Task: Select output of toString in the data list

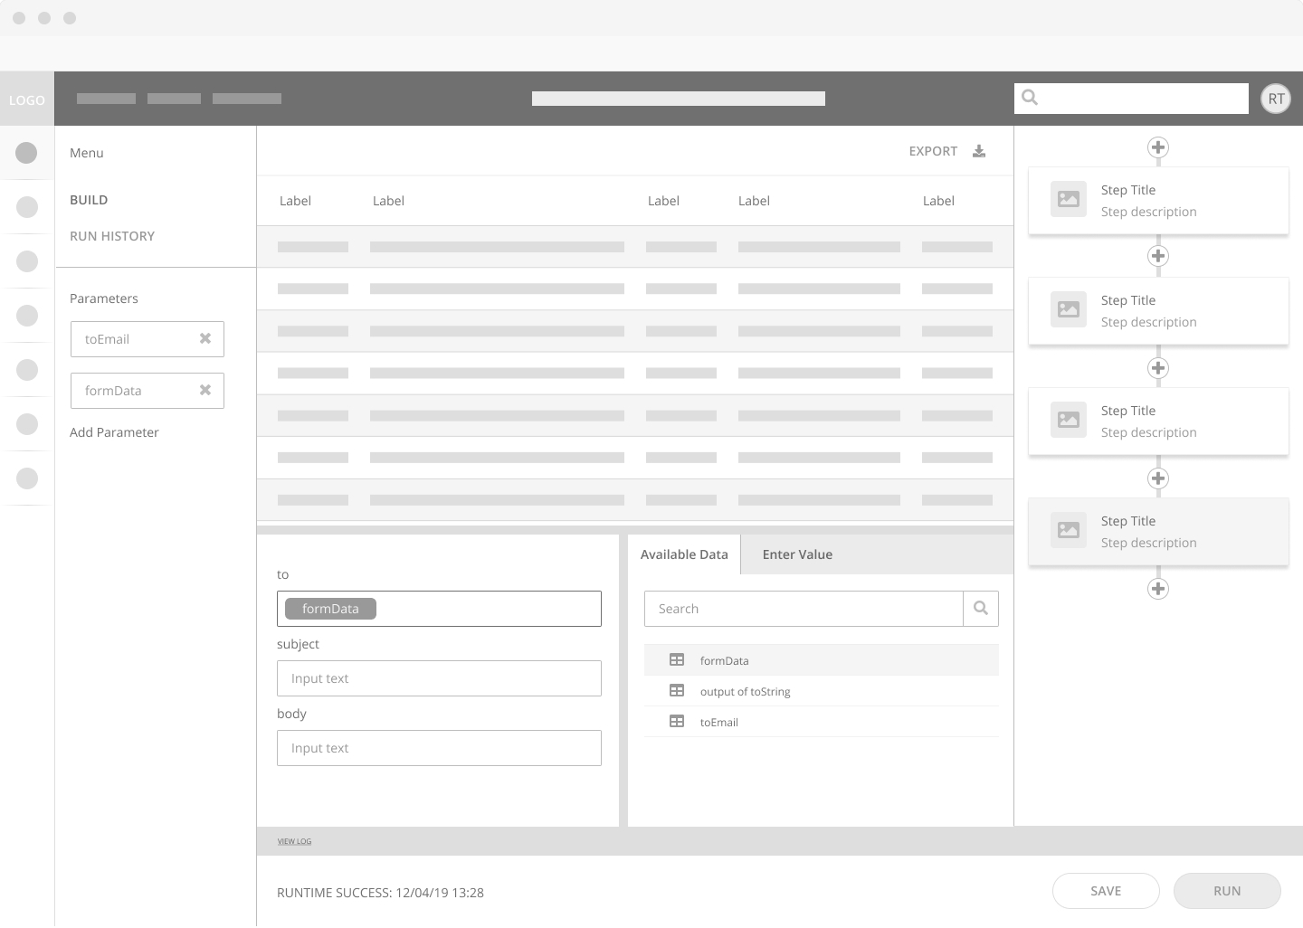Action: tap(822, 691)
